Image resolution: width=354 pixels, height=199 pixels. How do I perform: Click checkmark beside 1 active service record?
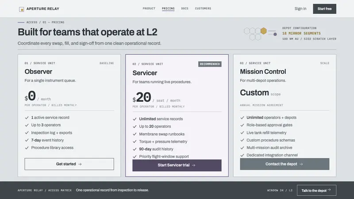(x=27, y=118)
